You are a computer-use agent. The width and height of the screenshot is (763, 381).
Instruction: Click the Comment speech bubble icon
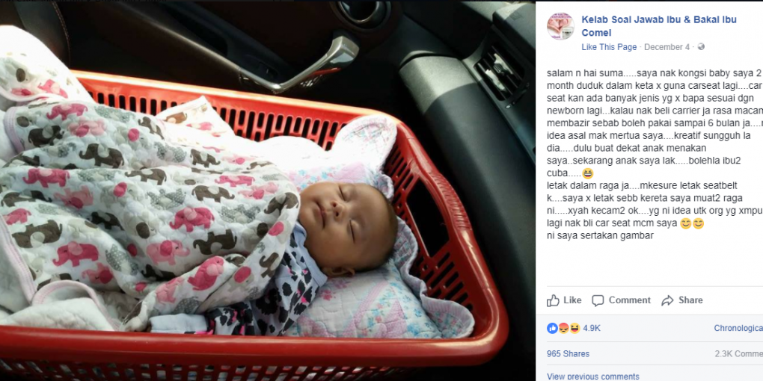tap(598, 301)
